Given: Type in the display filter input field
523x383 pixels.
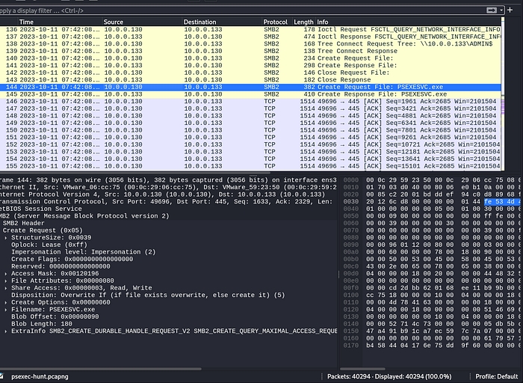Looking at the screenshot, I should [x=224, y=10].
